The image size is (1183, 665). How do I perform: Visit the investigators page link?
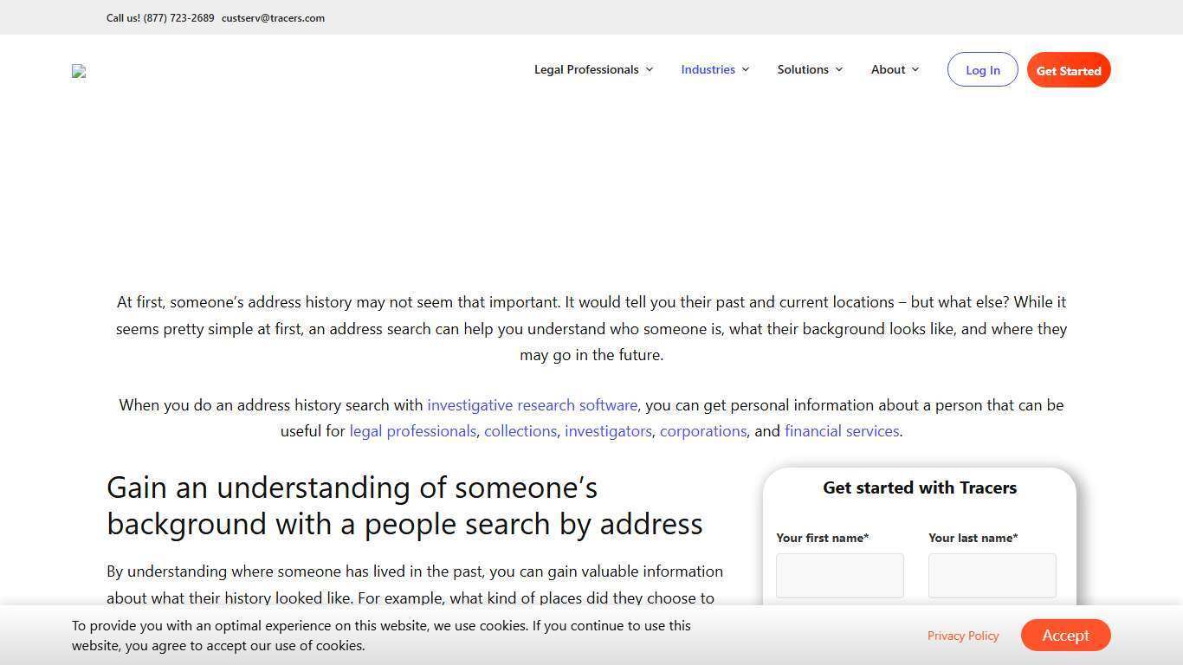pyautogui.click(x=608, y=430)
